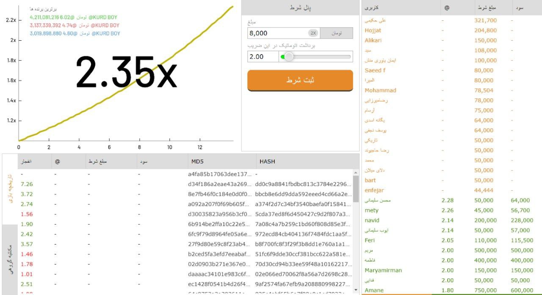
Task: Click the auto cashout field showing 2.00
Action: click(x=263, y=57)
